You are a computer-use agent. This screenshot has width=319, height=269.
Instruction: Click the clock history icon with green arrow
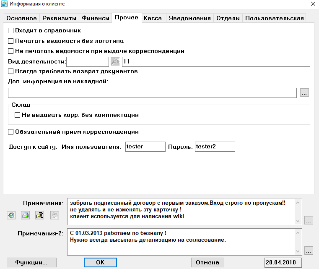(11, 215)
